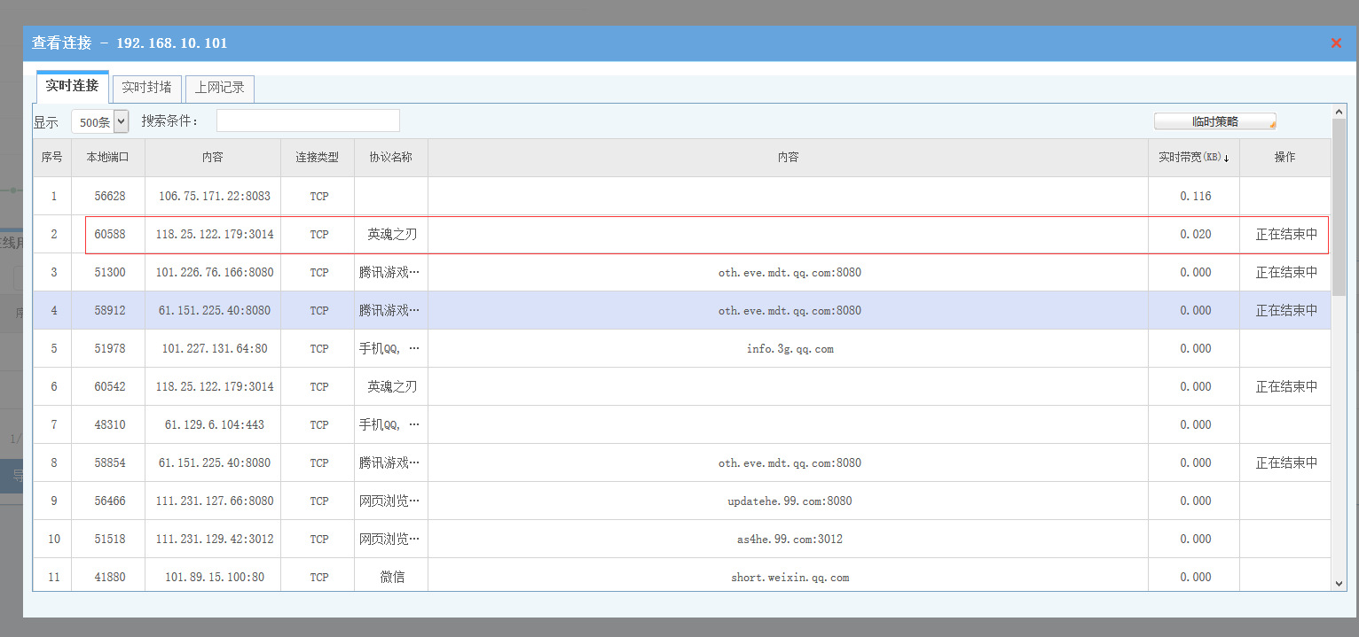This screenshot has height=637, width=1359.
Task: Click the 序号 column header
Action: (x=52, y=158)
